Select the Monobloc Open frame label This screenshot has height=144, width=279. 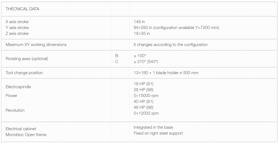tap(25, 135)
